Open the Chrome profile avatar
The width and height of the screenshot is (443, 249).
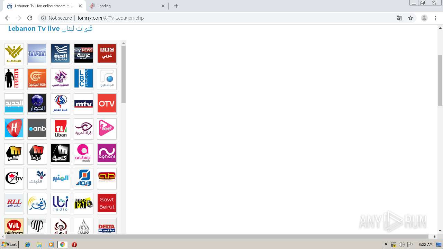[424, 18]
